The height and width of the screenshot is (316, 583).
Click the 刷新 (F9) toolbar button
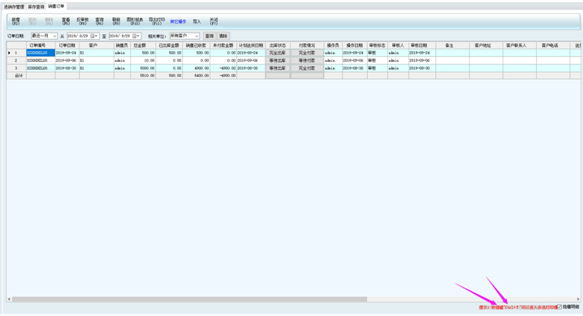pyautogui.click(x=116, y=21)
